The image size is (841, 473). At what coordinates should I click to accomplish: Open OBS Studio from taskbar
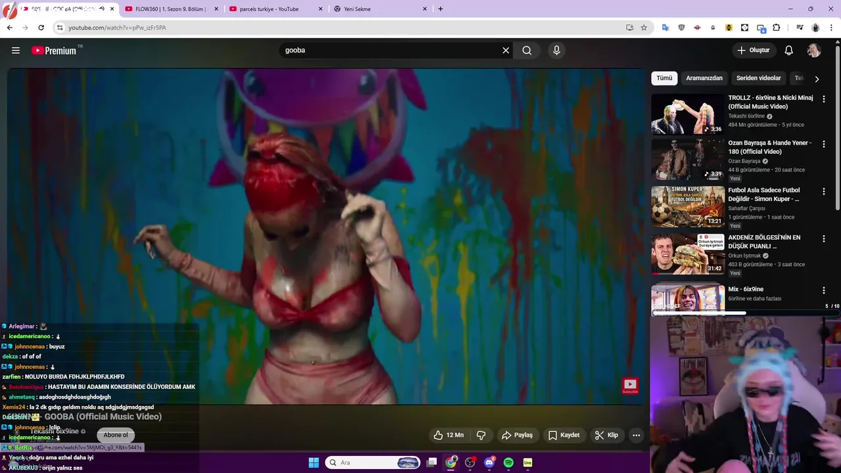pos(470,462)
